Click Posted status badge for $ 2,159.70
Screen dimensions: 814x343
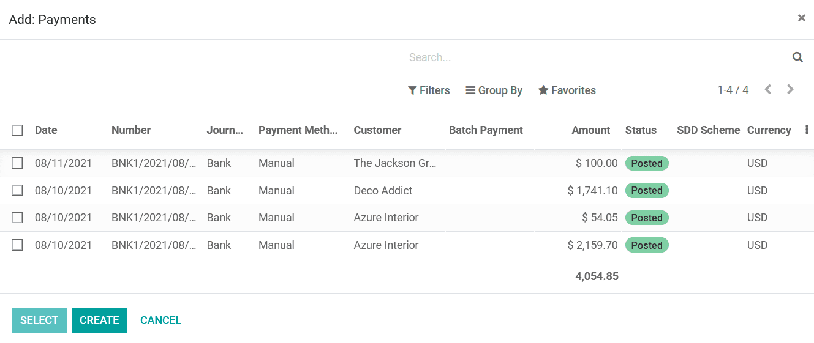(x=647, y=245)
